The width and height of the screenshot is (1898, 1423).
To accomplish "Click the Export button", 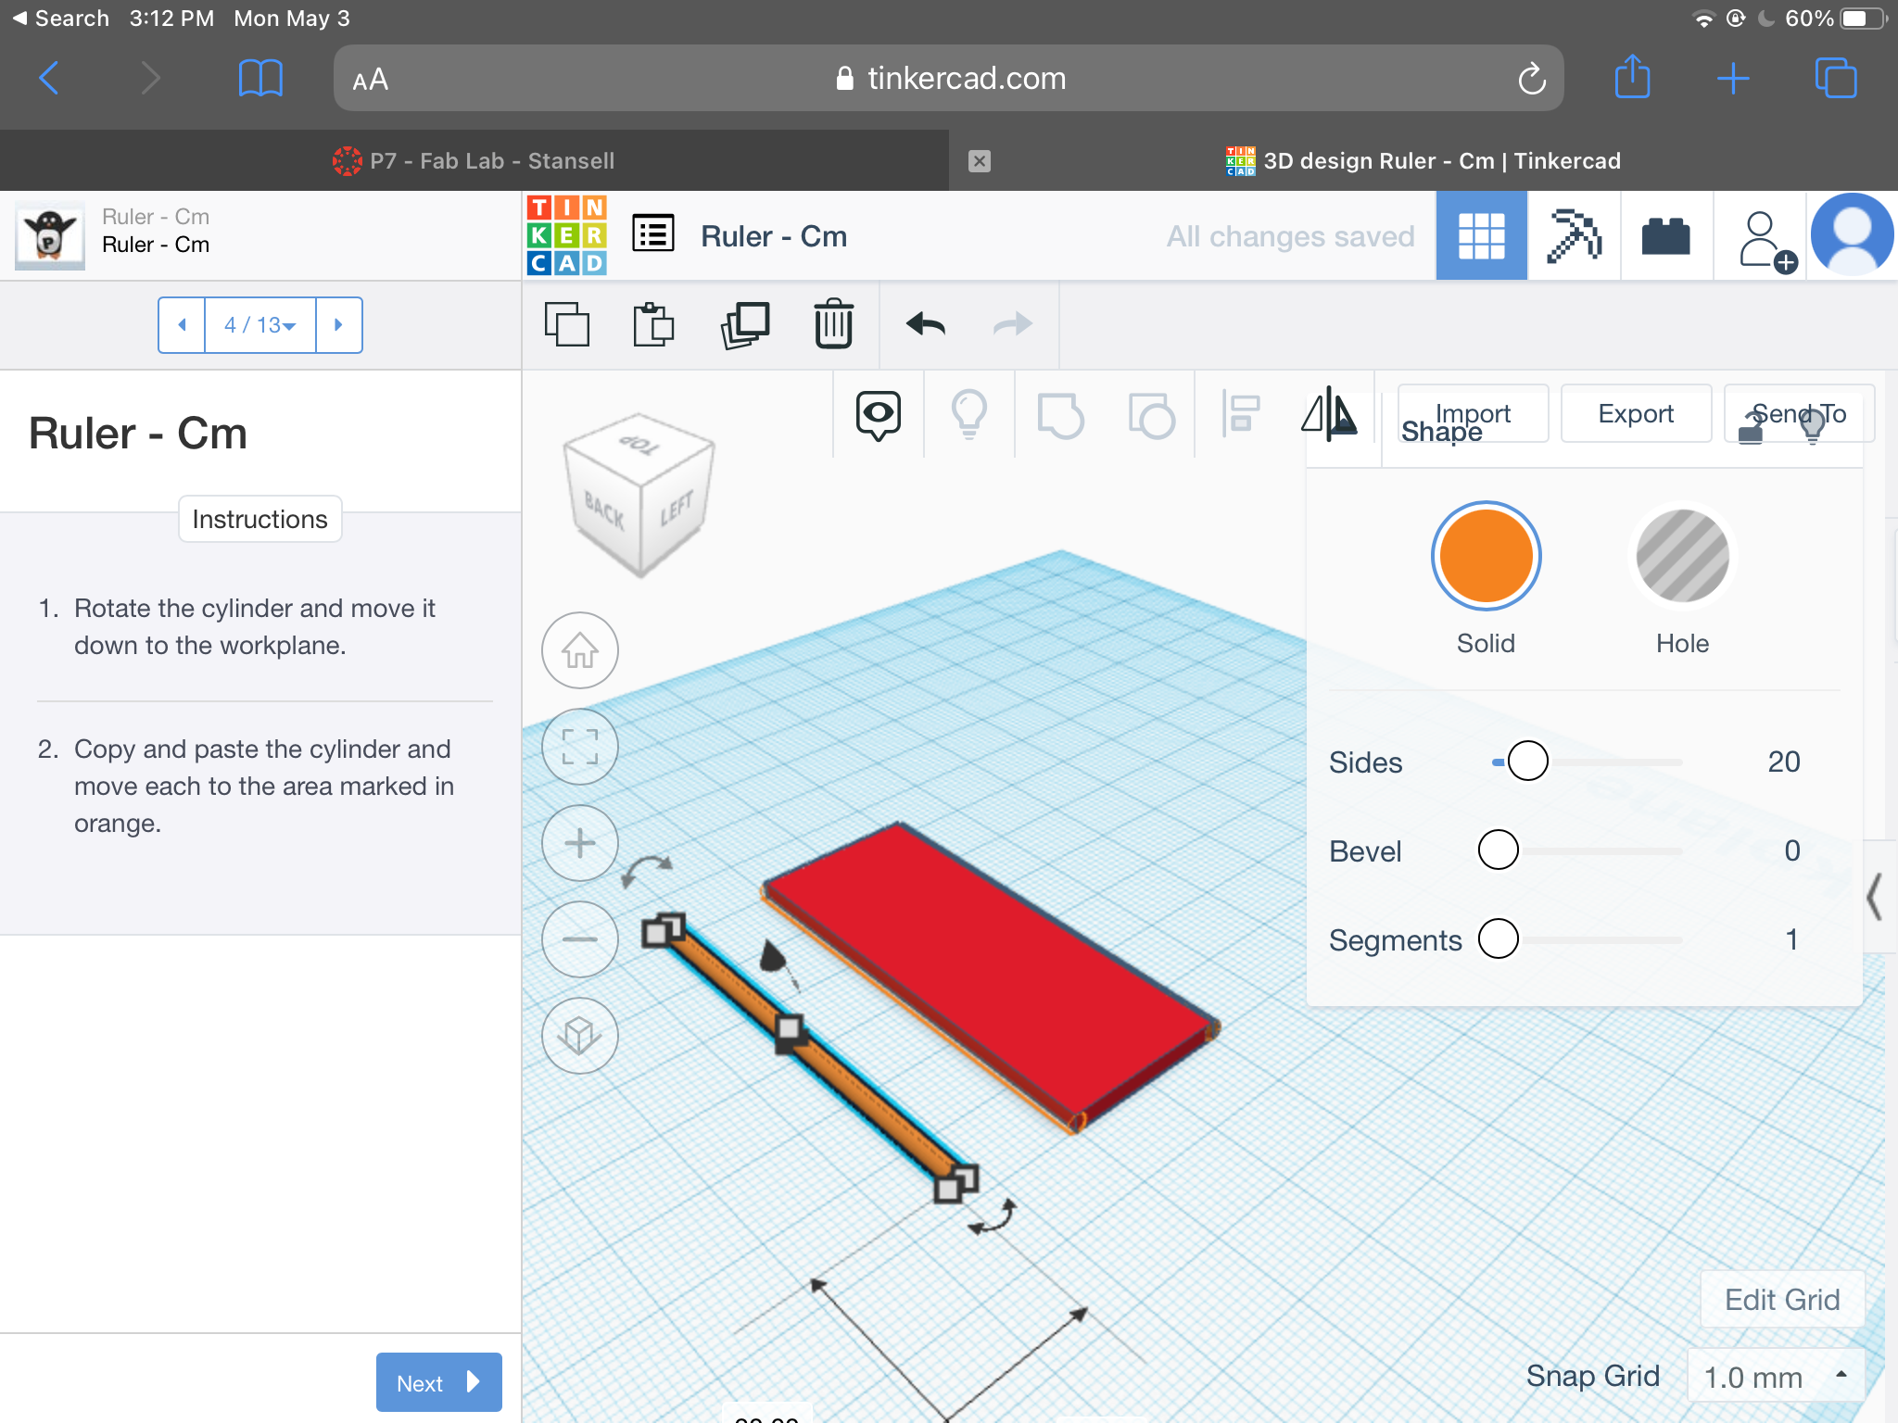I will tap(1636, 413).
